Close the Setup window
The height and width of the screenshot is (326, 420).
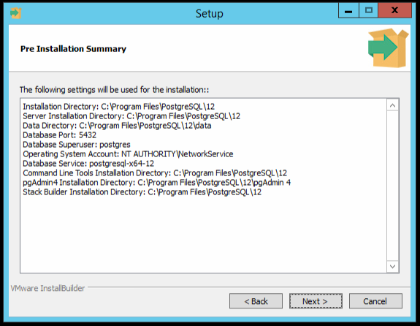(x=394, y=11)
